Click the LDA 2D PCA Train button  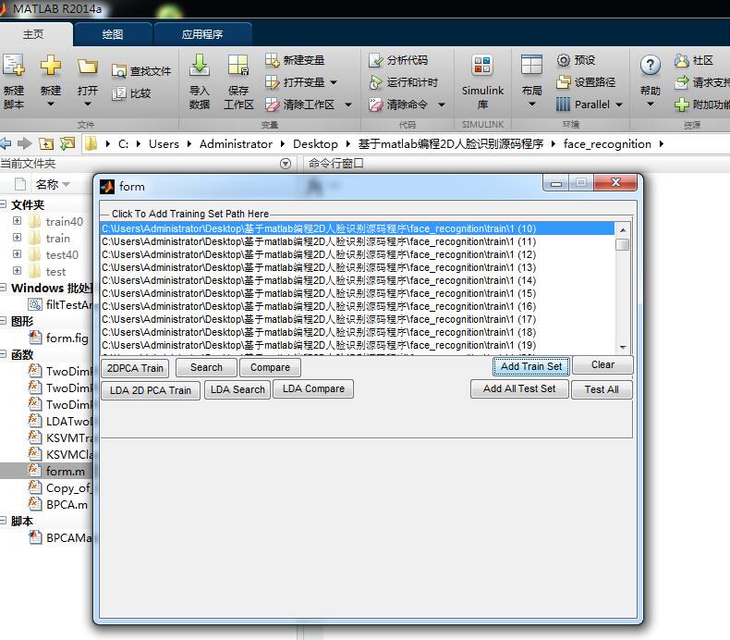pos(151,390)
